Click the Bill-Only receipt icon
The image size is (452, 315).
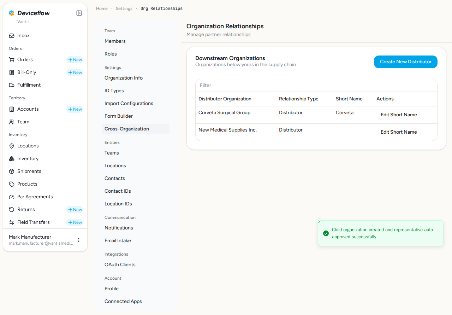tap(12, 72)
